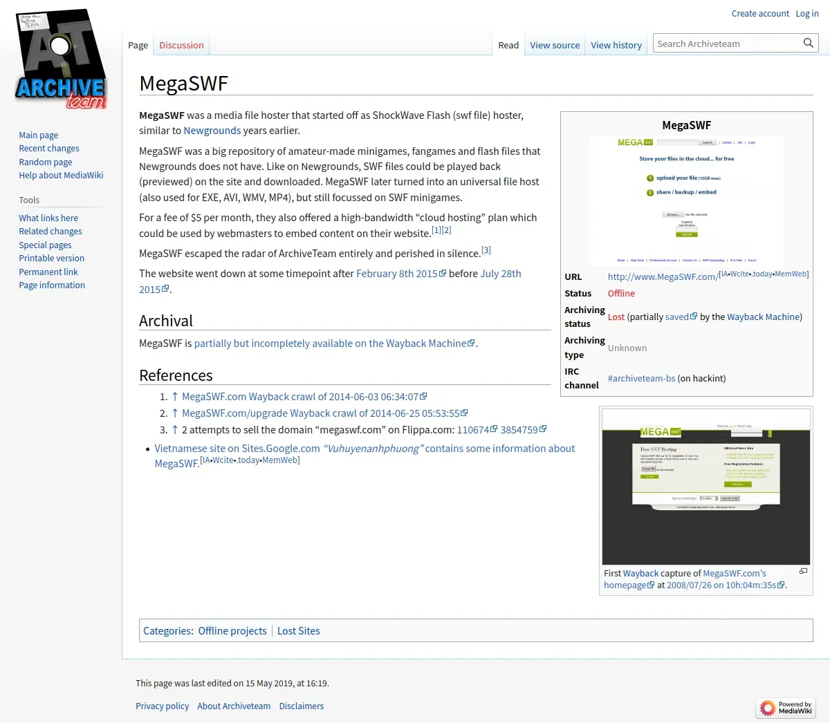
Task: Click the up-arrow for reference 3
Action: pos(175,429)
